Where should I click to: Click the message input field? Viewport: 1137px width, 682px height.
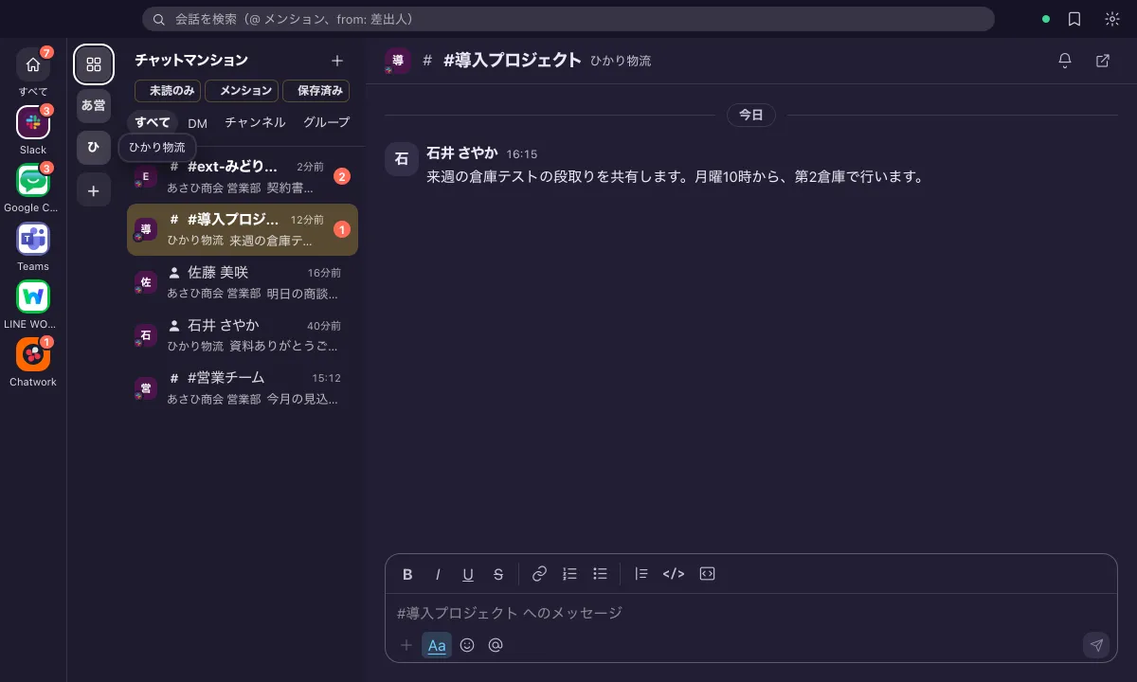coord(751,613)
